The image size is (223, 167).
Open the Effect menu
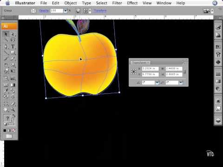132,3
